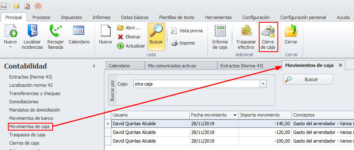This screenshot has width=354, height=150.
Task: Expand the Nuevo dropdown arrow under the icon
Action: click(x=10, y=47)
